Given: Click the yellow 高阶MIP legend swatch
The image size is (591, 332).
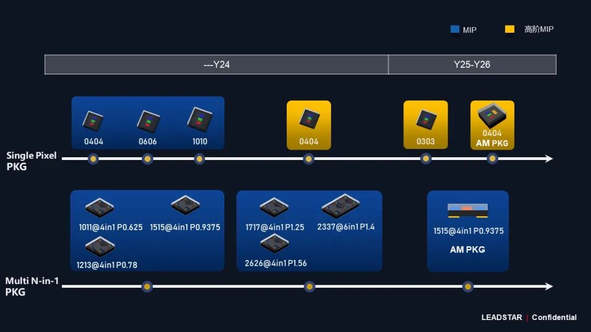Looking at the screenshot, I should tap(509, 29).
